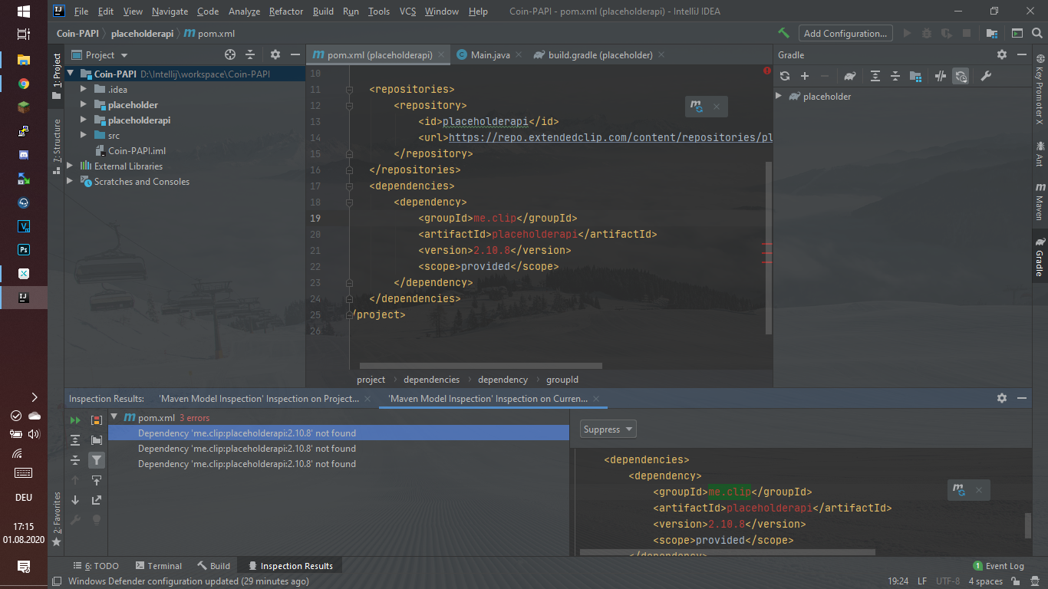Toggle filter resolved items in inspection
The image size is (1048, 589).
pos(97,459)
